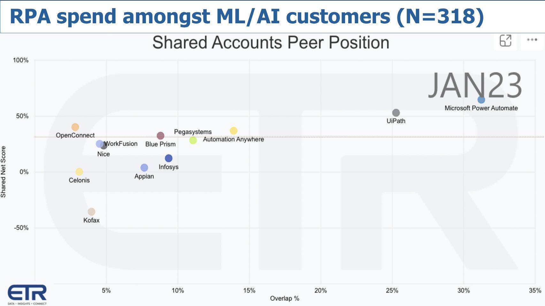Click the Kofax beige data point
545x306 pixels.
[91, 212]
